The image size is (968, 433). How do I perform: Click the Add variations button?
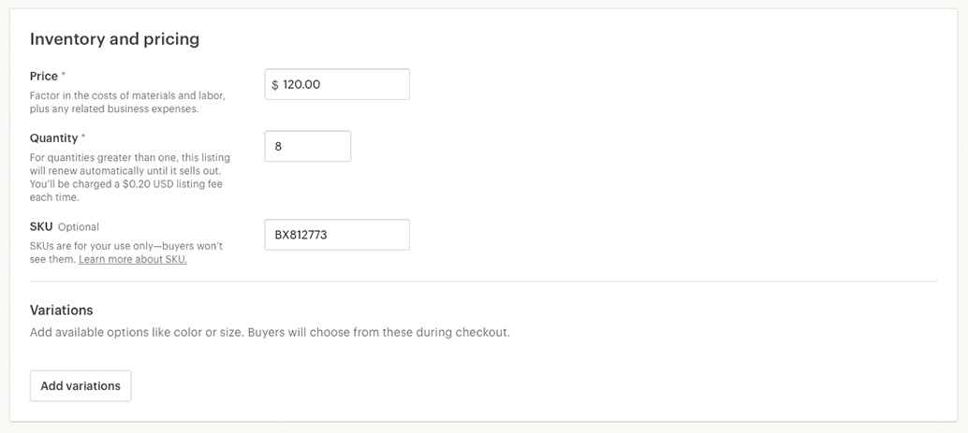(x=81, y=386)
